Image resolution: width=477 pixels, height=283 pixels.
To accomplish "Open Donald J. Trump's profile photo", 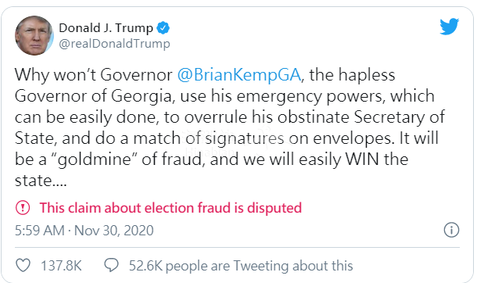I will pyautogui.click(x=34, y=35).
